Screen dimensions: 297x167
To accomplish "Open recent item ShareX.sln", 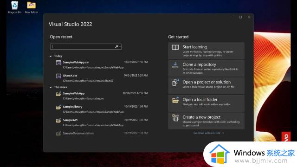I will [x=102, y=78].
